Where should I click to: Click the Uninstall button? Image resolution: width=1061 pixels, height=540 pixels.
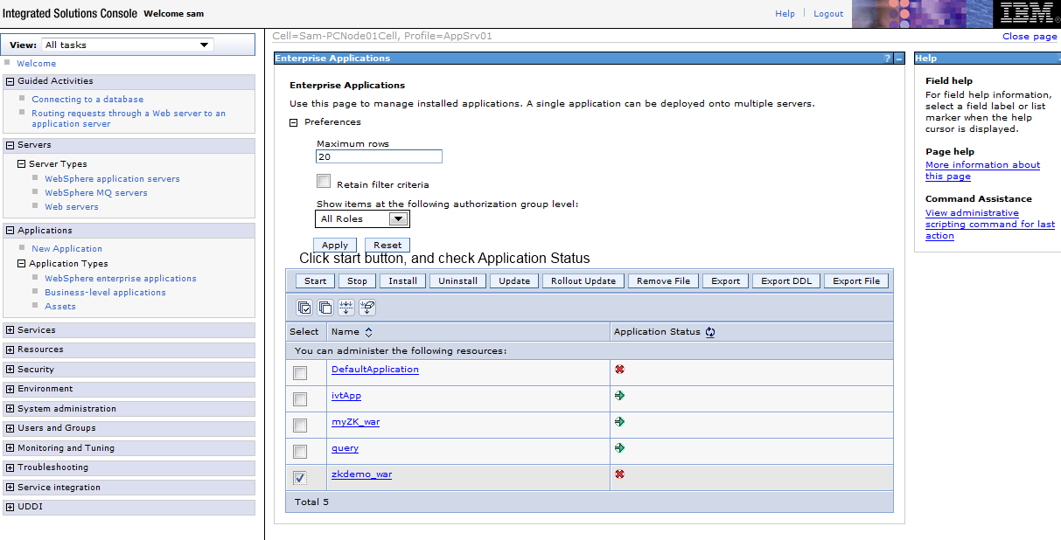click(x=458, y=281)
